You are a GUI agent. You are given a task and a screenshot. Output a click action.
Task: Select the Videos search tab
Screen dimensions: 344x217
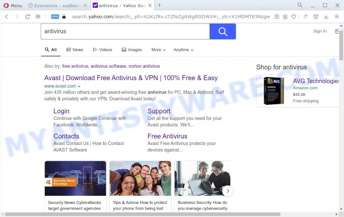[x=102, y=50]
